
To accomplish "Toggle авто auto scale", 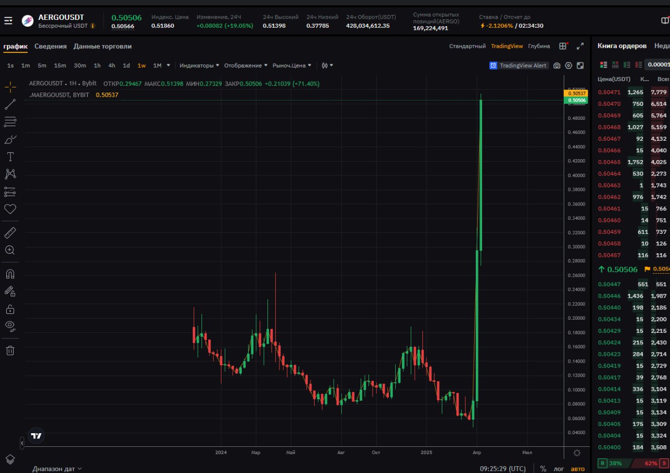I will (x=578, y=469).
